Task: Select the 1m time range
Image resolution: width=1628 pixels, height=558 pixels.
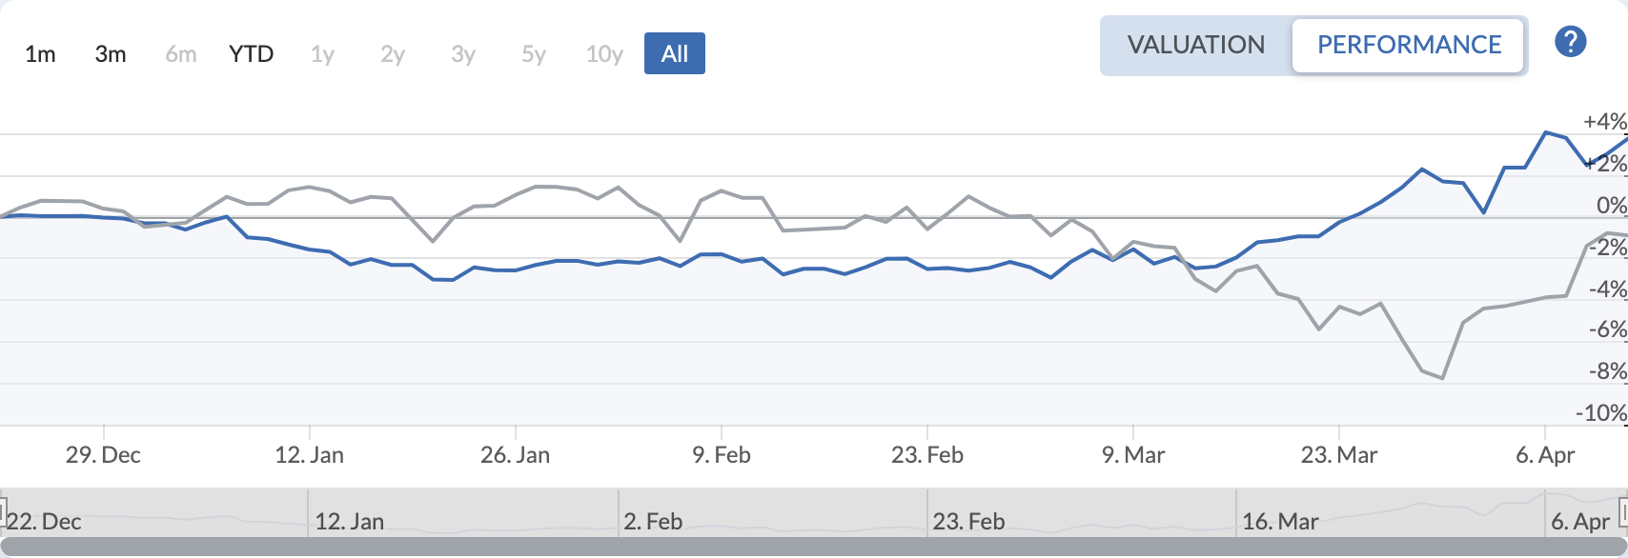Action: [40, 54]
